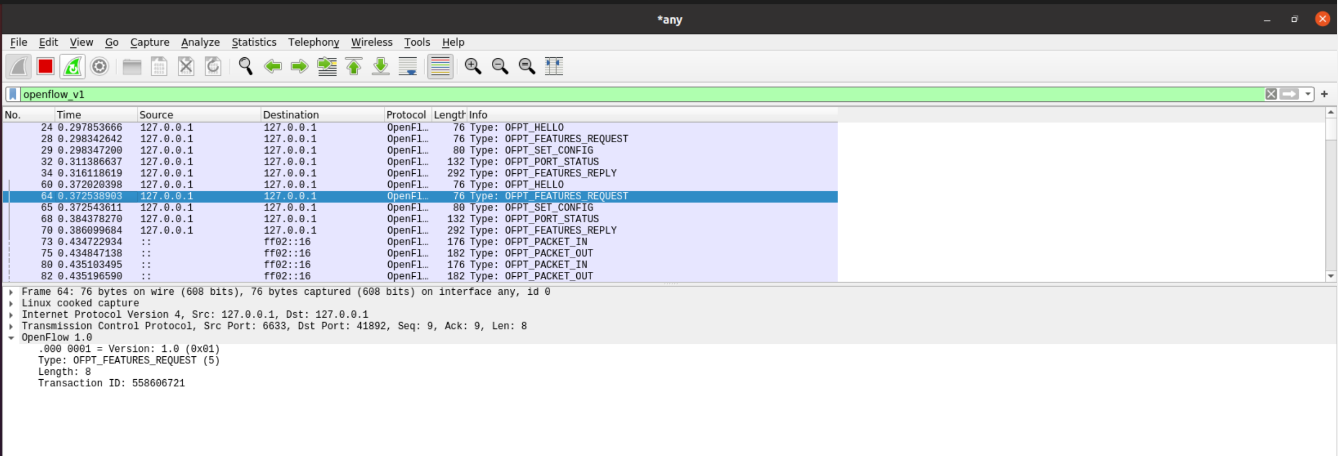Viewport: 1338px width, 456px height.
Task: Select the Length: 8 detail line
Action: click(x=64, y=372)
